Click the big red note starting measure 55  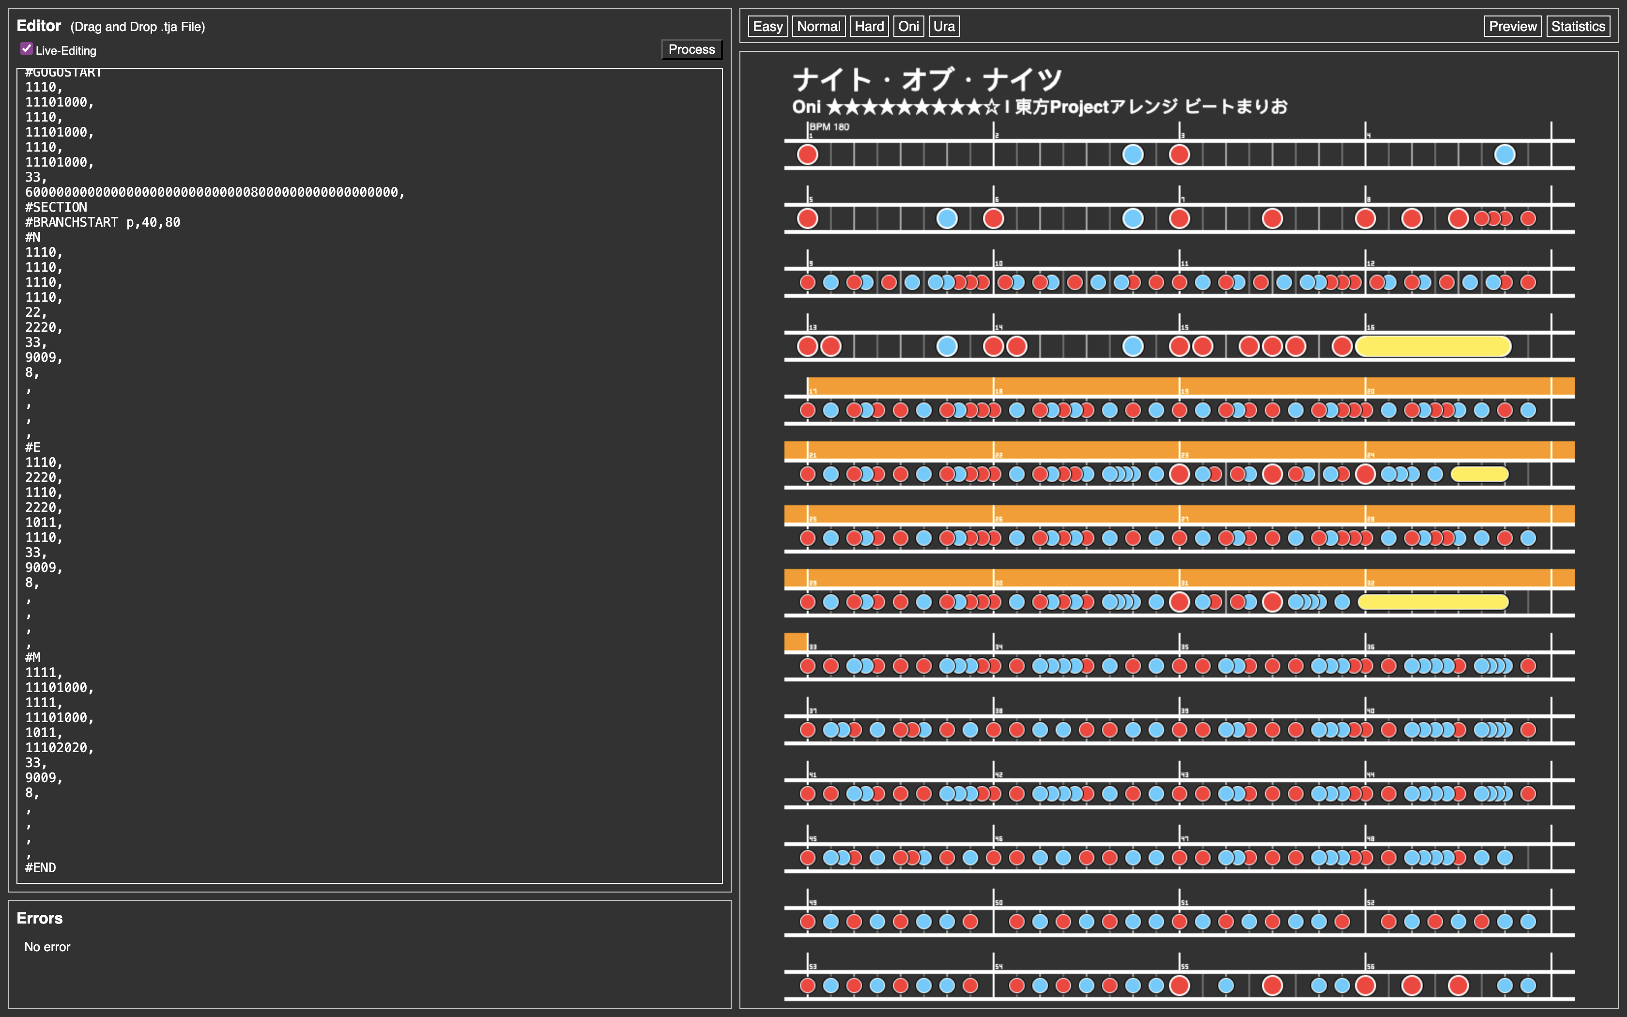point(1179,986)
